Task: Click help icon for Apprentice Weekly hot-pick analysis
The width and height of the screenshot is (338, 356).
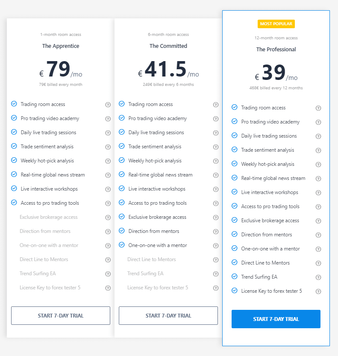Action: pyautogui.click(x=108, y=161)
